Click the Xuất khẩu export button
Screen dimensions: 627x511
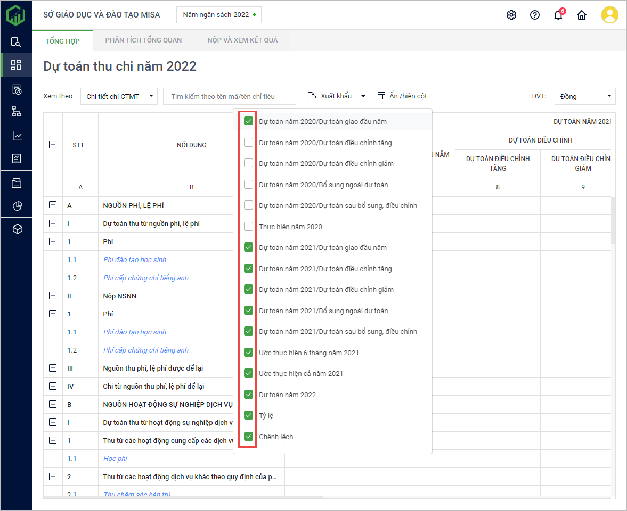(330, 96)
